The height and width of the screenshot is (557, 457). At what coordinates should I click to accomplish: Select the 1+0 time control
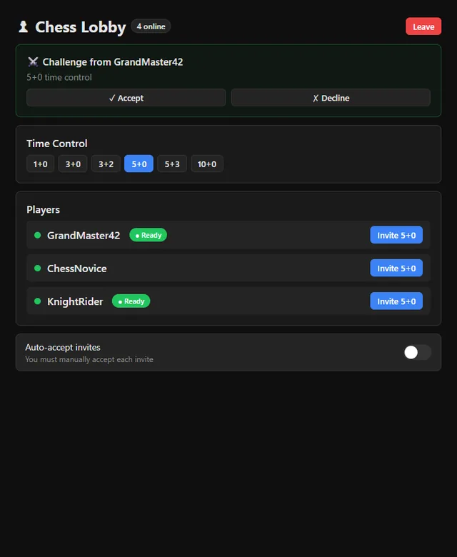41,164
